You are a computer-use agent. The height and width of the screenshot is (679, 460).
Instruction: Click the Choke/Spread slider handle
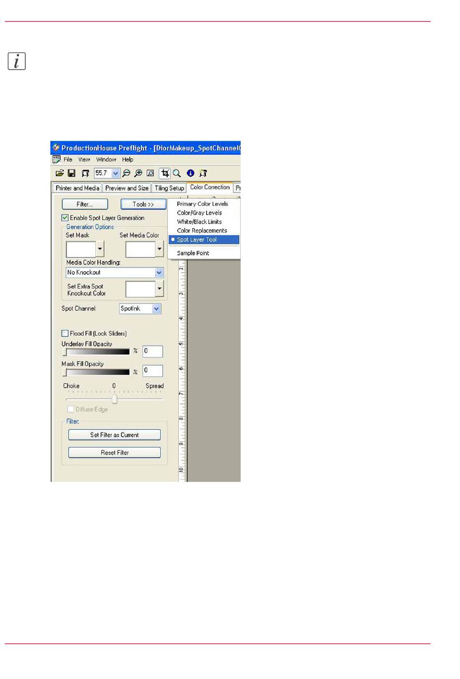tap(115, 399)
